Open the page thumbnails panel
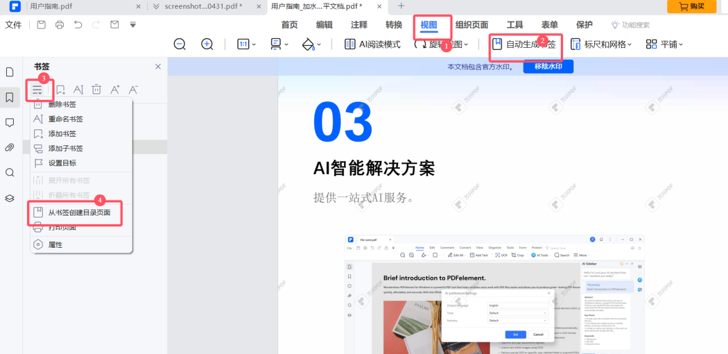The height and width of the screenshot is (354, 728). [9, 71]
